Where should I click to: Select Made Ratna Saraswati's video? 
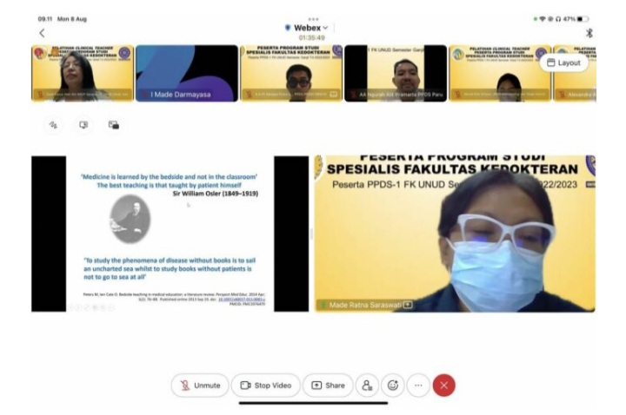point(455,234)
